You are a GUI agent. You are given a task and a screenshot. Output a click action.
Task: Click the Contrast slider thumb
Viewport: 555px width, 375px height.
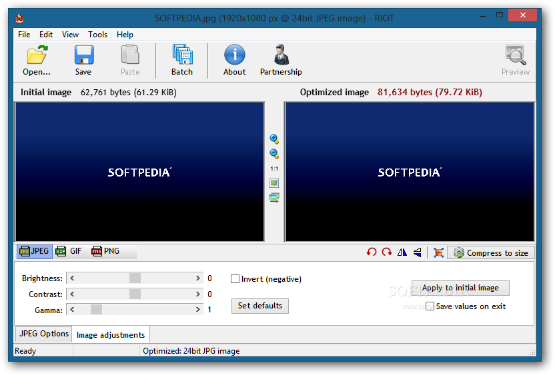(x=135, y=294)
